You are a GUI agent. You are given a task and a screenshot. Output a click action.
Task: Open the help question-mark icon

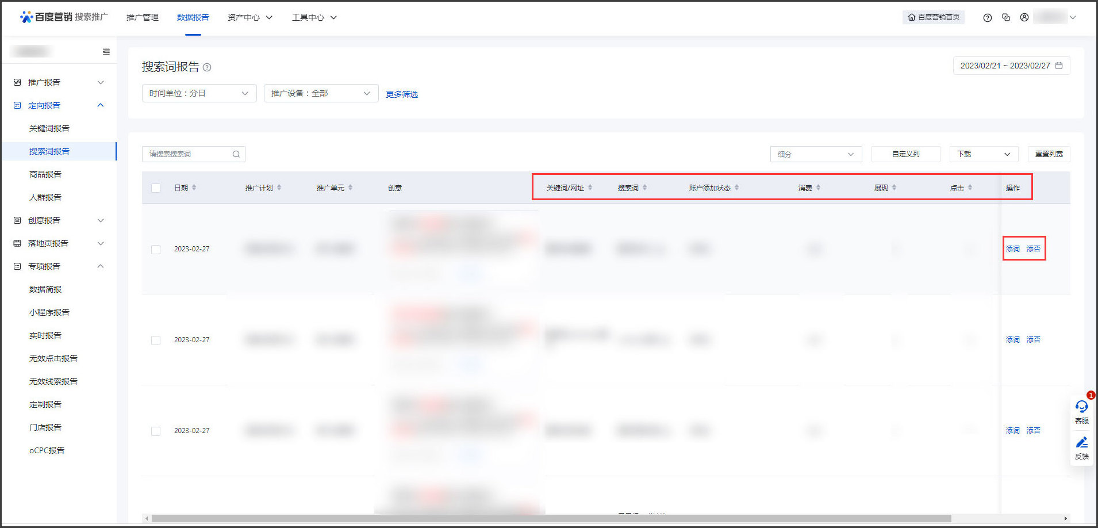pos(988,17)
